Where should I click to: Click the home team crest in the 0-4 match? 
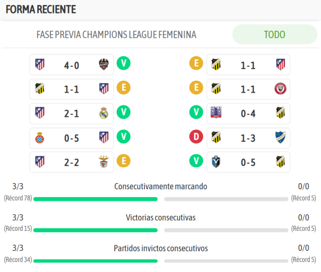pyautogui.click(x=216, y=113)
